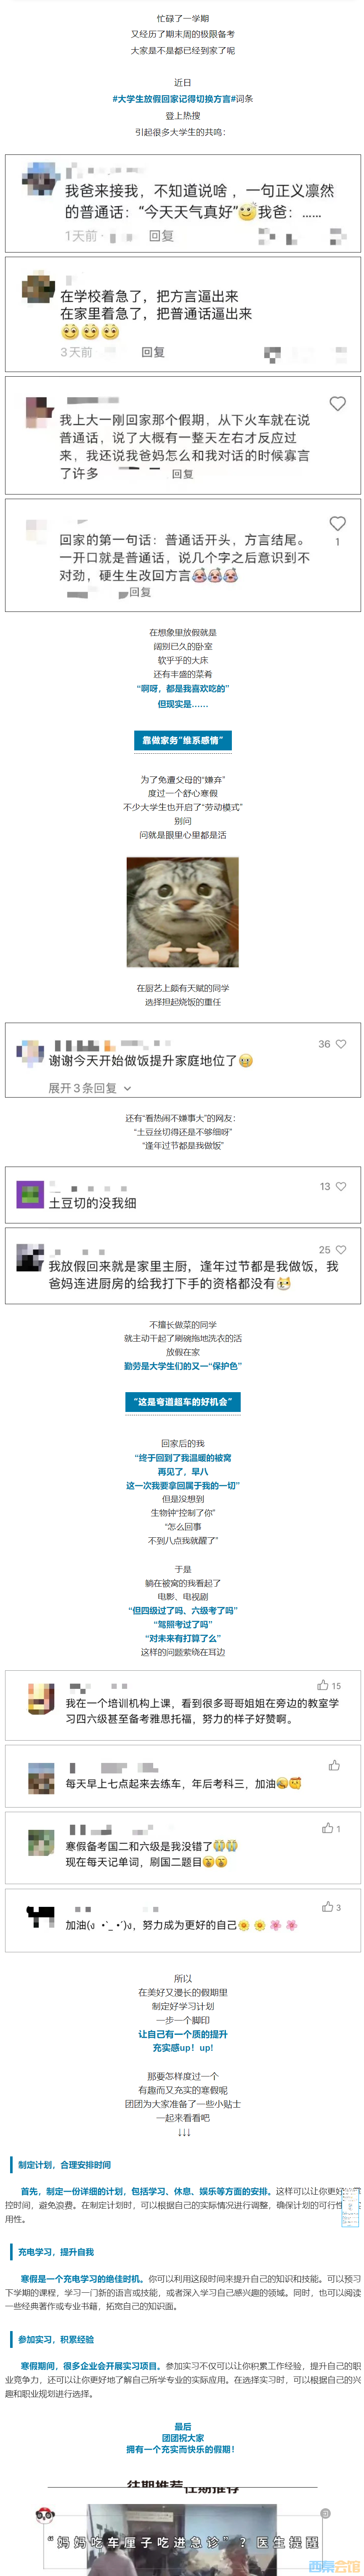This screenshot has width=364, height=2576.
Task: Select the "这是弯道超车的好机会" section banner
Action: click(x=182, y=1402)
